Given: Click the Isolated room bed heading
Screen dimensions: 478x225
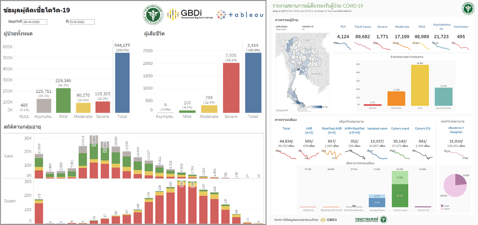Looking at the screenshot, I should click(377, 128).
